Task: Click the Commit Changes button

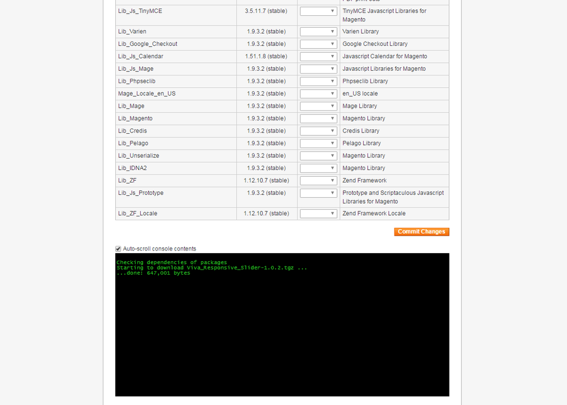Action: 421,232
